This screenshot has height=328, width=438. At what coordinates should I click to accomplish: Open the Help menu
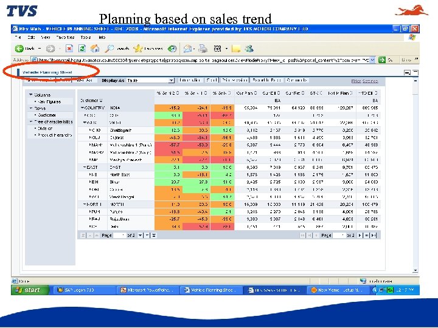click(102, 37)
